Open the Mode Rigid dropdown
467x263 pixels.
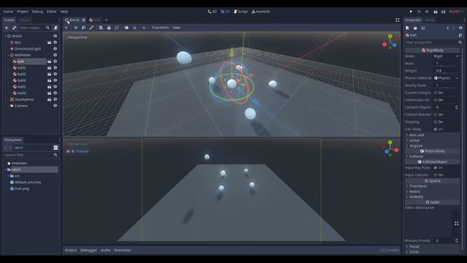pos(446,56)
